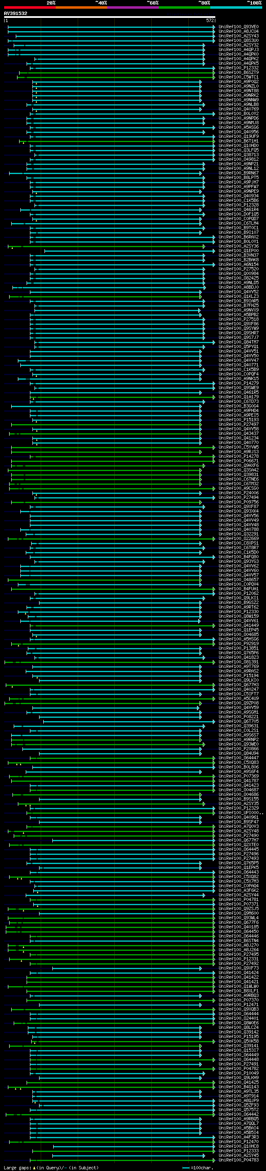Select UniRef100_P09756 label
Viewport: 266px width, 1171px height.
pos(239,502)
